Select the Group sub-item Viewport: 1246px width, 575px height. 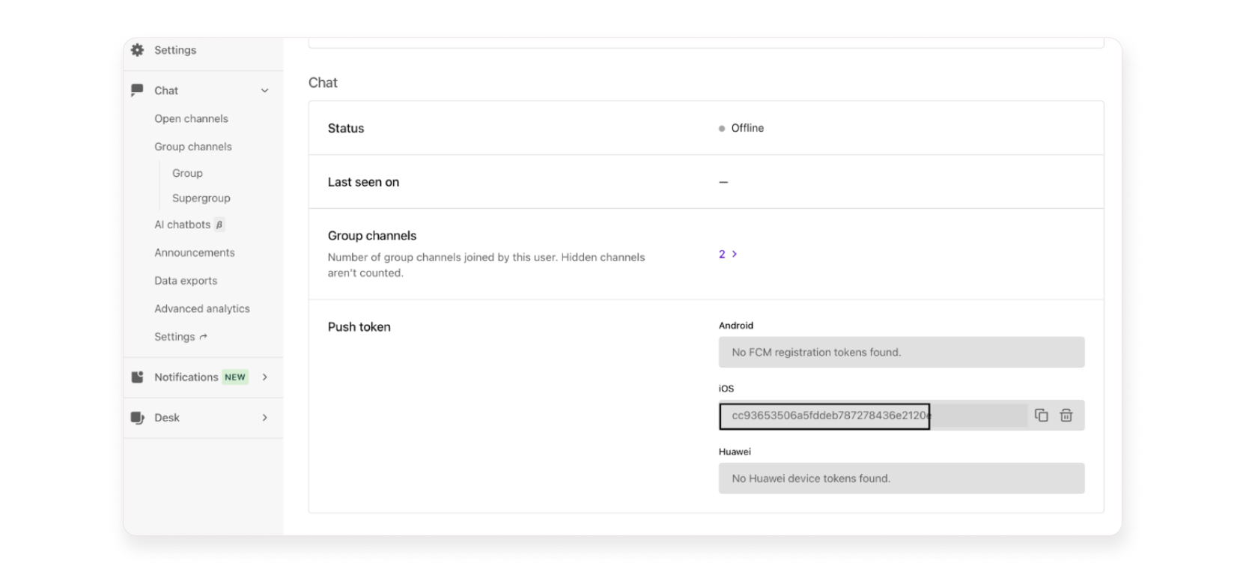click(x=187, y=173)
